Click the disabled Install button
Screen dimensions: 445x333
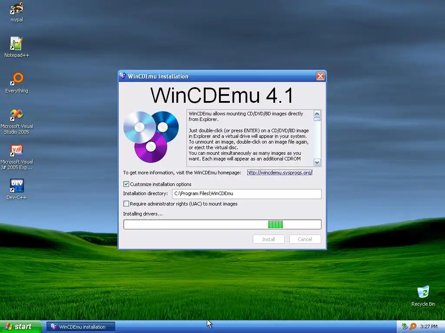(x=269, y=239)
